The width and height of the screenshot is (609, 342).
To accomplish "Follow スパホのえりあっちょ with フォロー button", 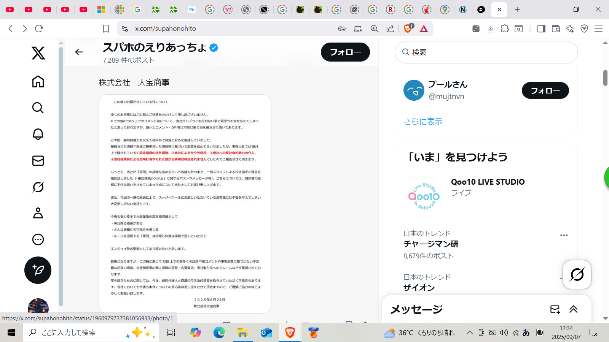I will point(345,52).
